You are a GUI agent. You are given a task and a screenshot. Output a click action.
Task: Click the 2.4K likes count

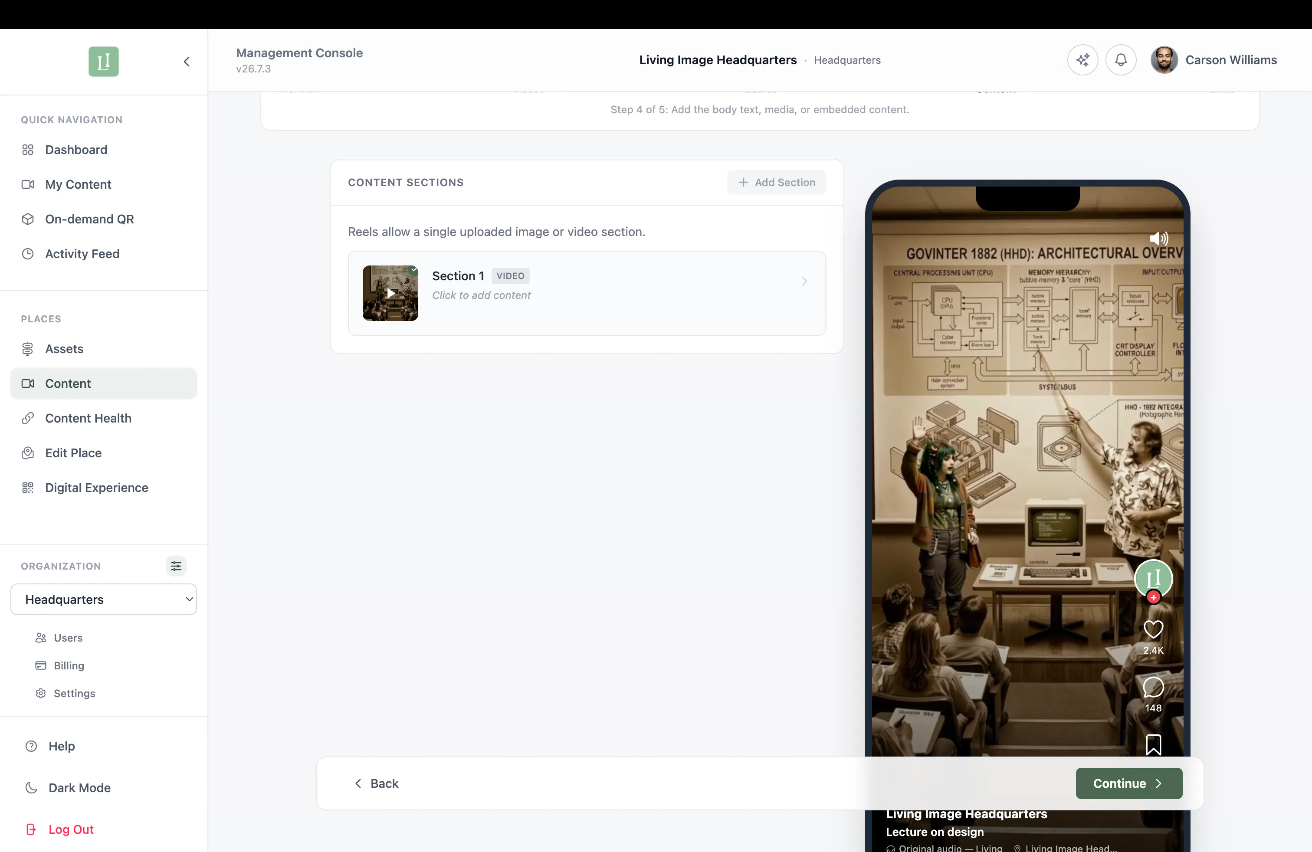pyautogui.click(x=1153, y=650)
